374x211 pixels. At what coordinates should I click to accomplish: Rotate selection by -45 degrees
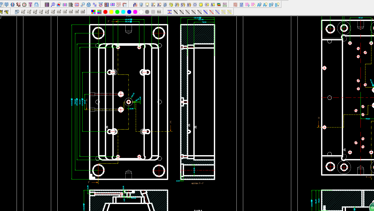click(x=65, y=12)
